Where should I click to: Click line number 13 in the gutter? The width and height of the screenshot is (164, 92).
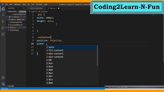click(32, 53)
